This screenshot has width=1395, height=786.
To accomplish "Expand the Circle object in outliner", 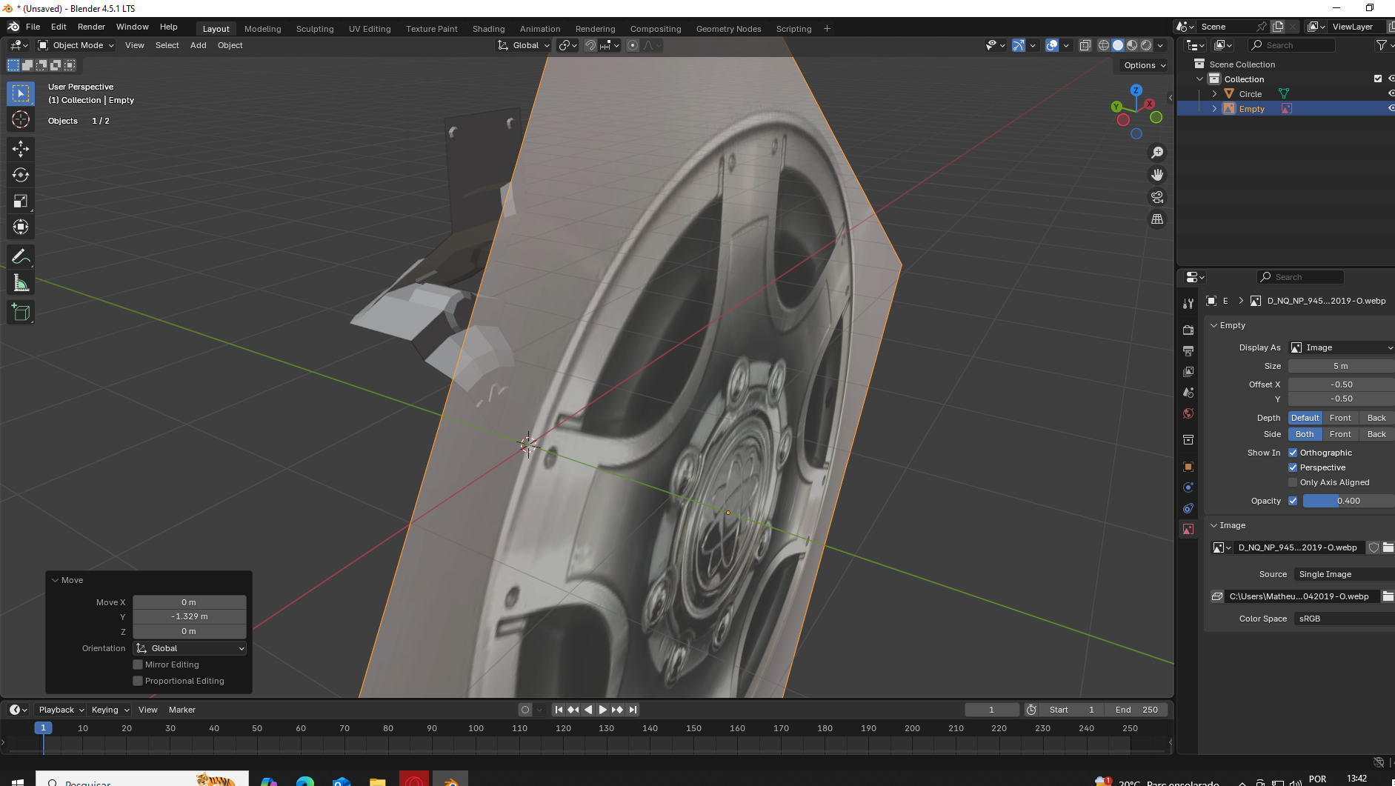I will tap(1214, 94).
